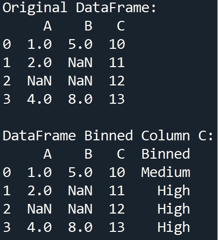Click the 'DataFrame Binned Column C:' heading
The width and height of the screenshot is (218, 240).
[107, 136]
